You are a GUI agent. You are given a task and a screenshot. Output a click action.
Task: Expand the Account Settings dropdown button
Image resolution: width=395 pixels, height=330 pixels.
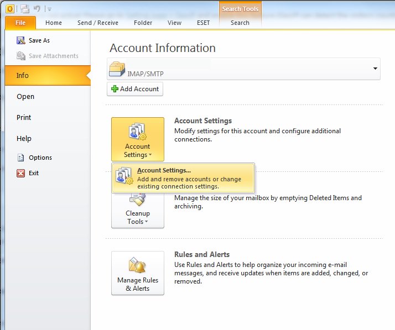(138, 139)
